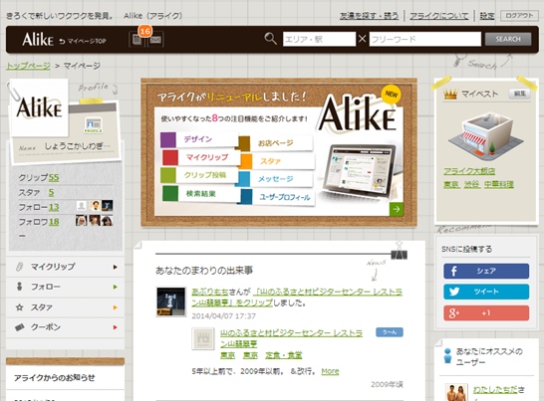The width and height of the screenshot is (544, 401).
Task: Click the red マイクリップ banner tag
Action: pyautogui.click(x=200, y=157)
